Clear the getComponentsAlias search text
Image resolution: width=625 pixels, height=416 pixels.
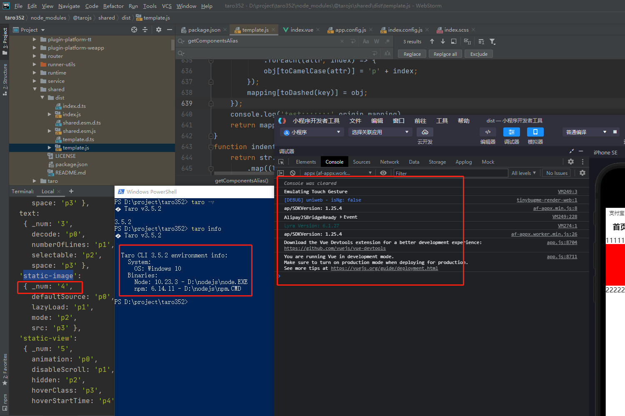(342, 41)
